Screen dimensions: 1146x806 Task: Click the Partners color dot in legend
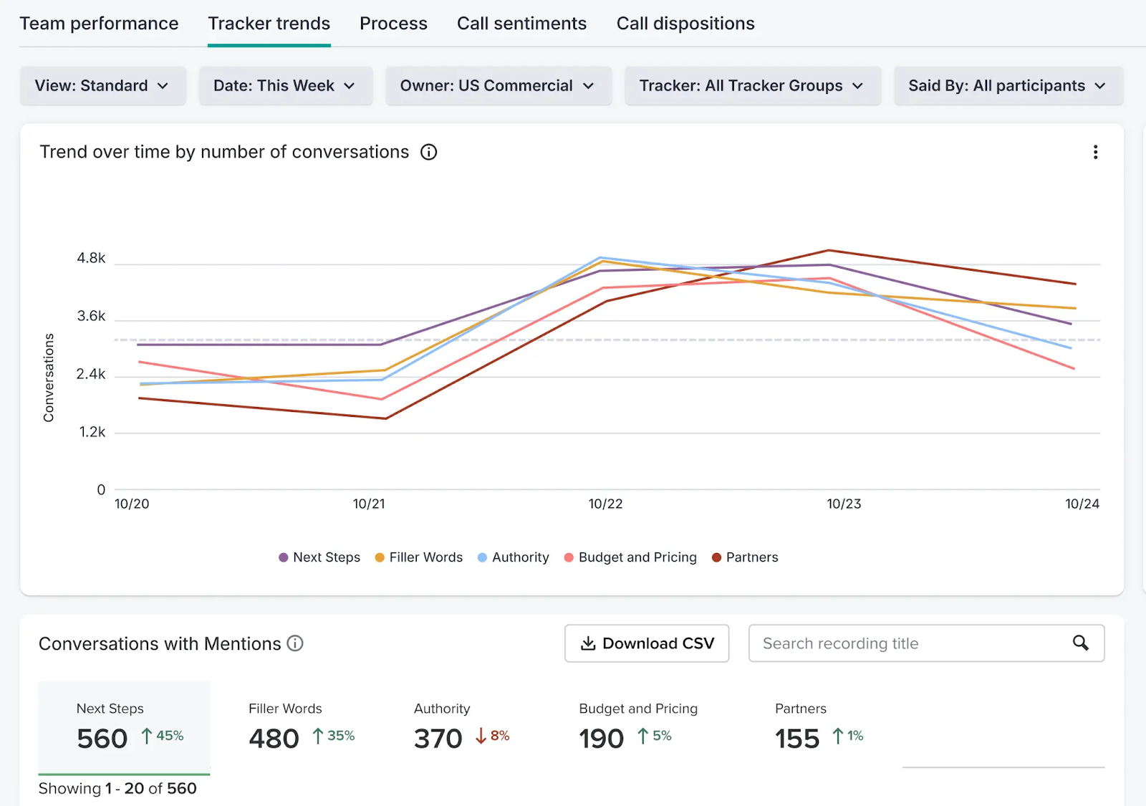pyautogui.click(x=716, y=557)
